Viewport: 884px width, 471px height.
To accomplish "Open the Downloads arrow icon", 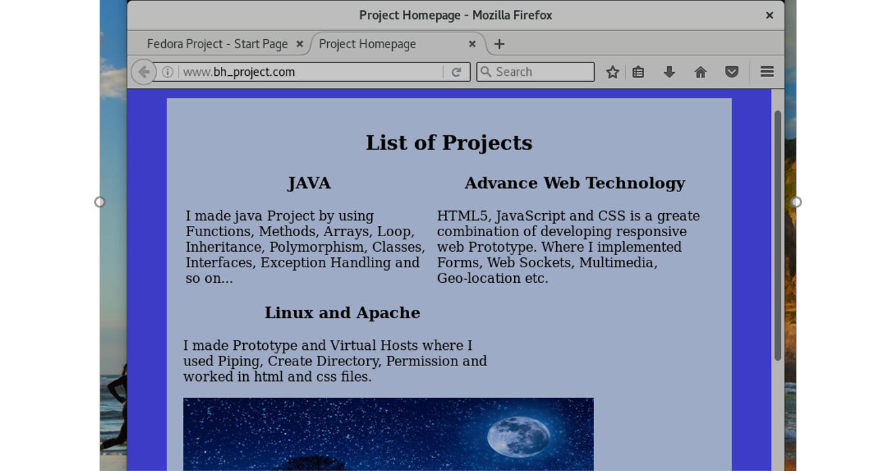I will point(669,72).
